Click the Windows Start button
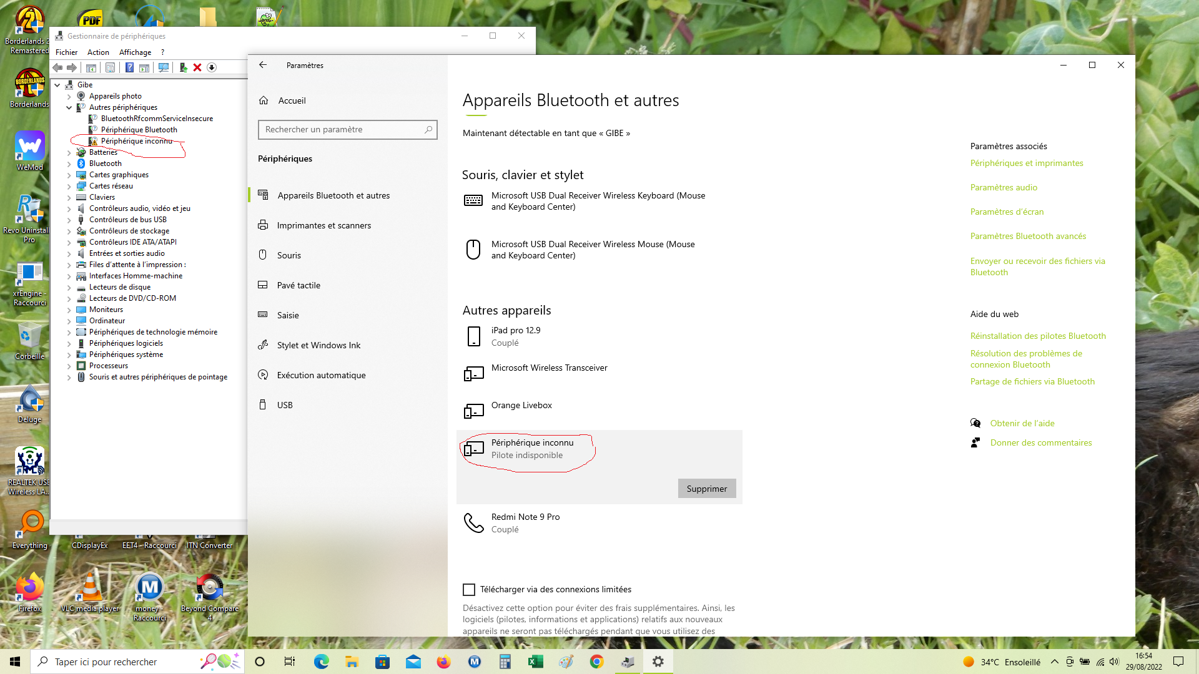This screenshot has height=674, width=1199. click(x=15, y=662)
